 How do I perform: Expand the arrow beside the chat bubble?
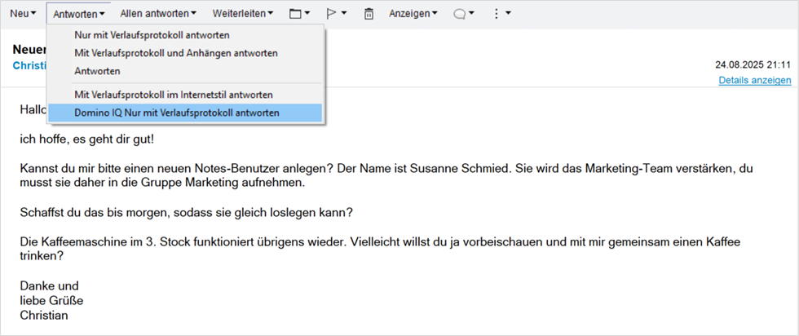coord(473,14)
